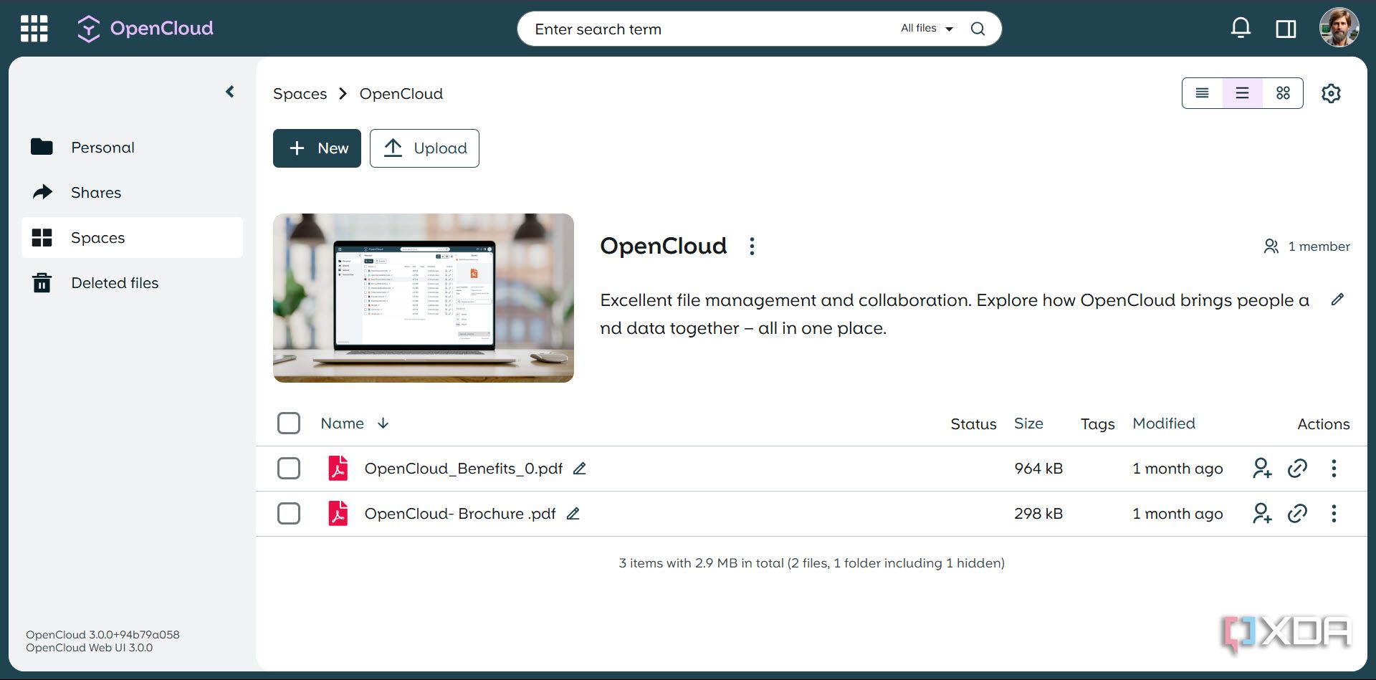Edit the space description pencil
1376x680 pixels.
[x=1337, y=300]
